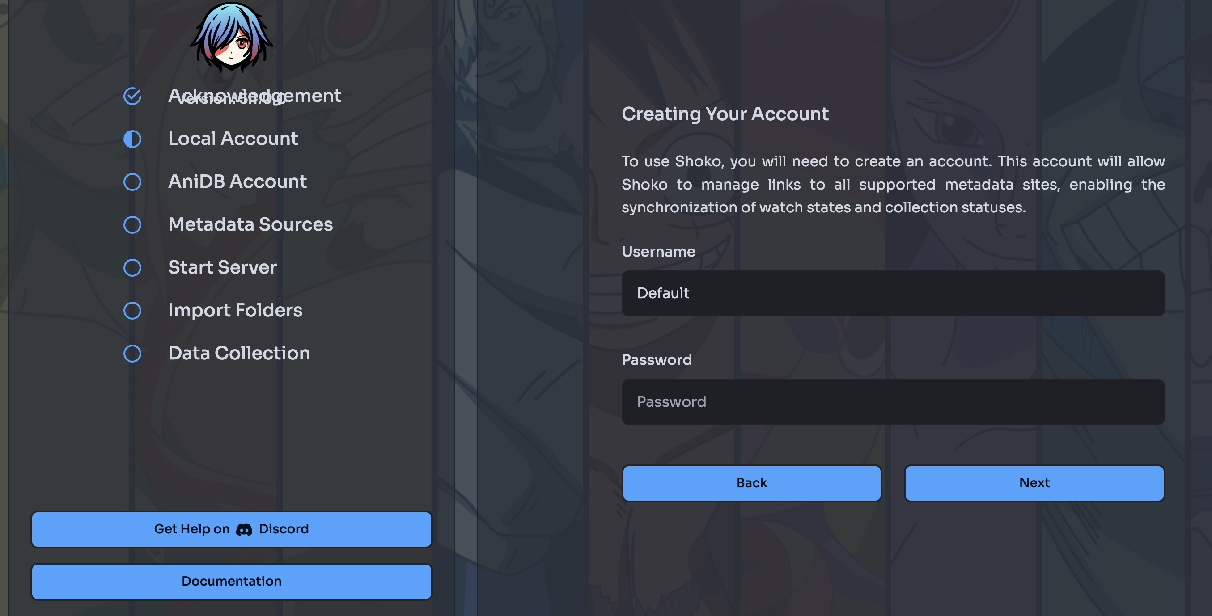Screen dimensions: 1212x616
Task: Click the paragraph beginning 'To use Shoko'
Action: coord(893,184)
